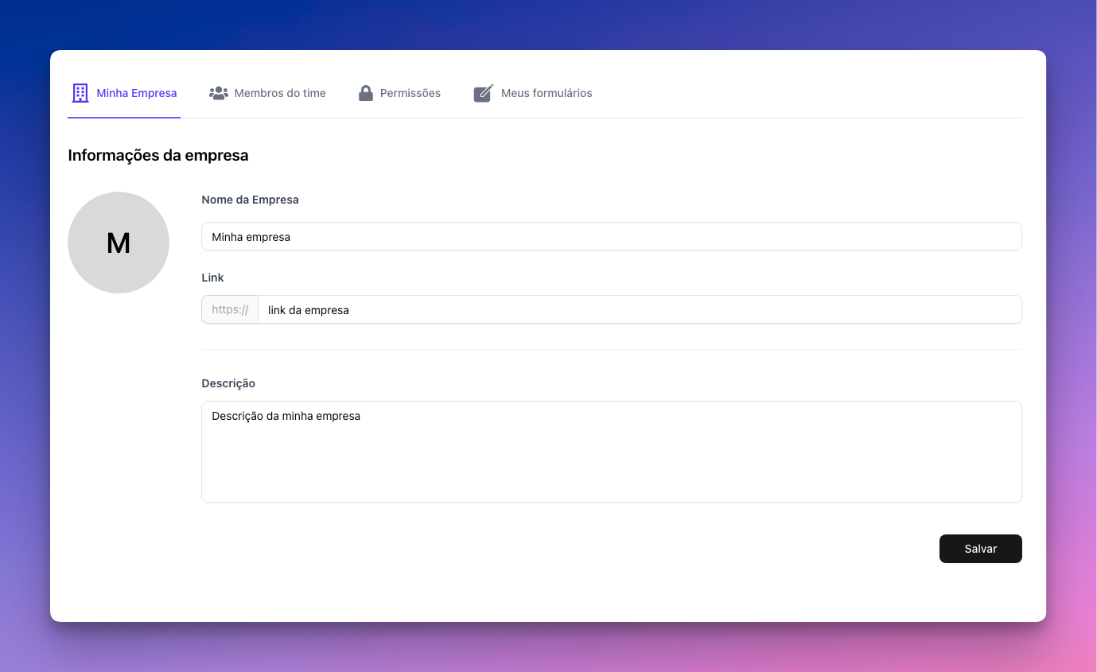1097x672 pixels.
Task: Focus the "Minha empresa" name input field
Action: [x=611, y=236]
